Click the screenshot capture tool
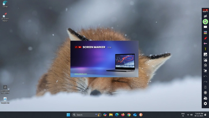The height and width of the screenshot is (118, 209). click(x=205, y=60)
